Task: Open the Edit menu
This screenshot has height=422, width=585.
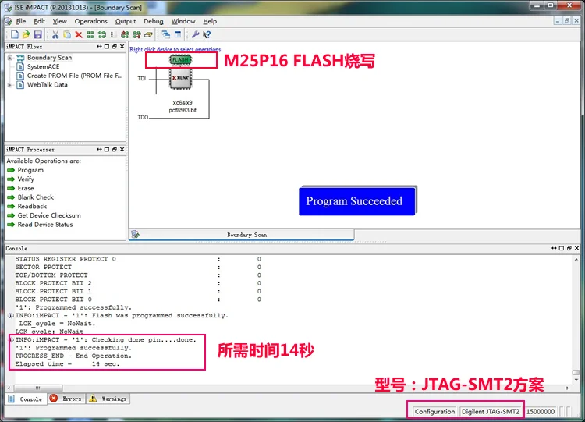Action: [x=39, y=21]
